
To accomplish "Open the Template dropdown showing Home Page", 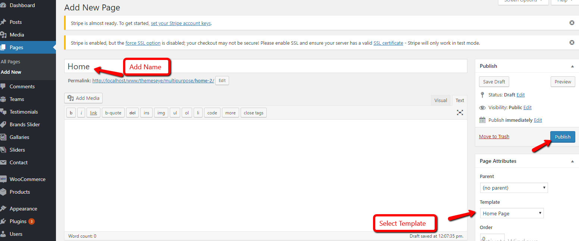I will (511, 213).
